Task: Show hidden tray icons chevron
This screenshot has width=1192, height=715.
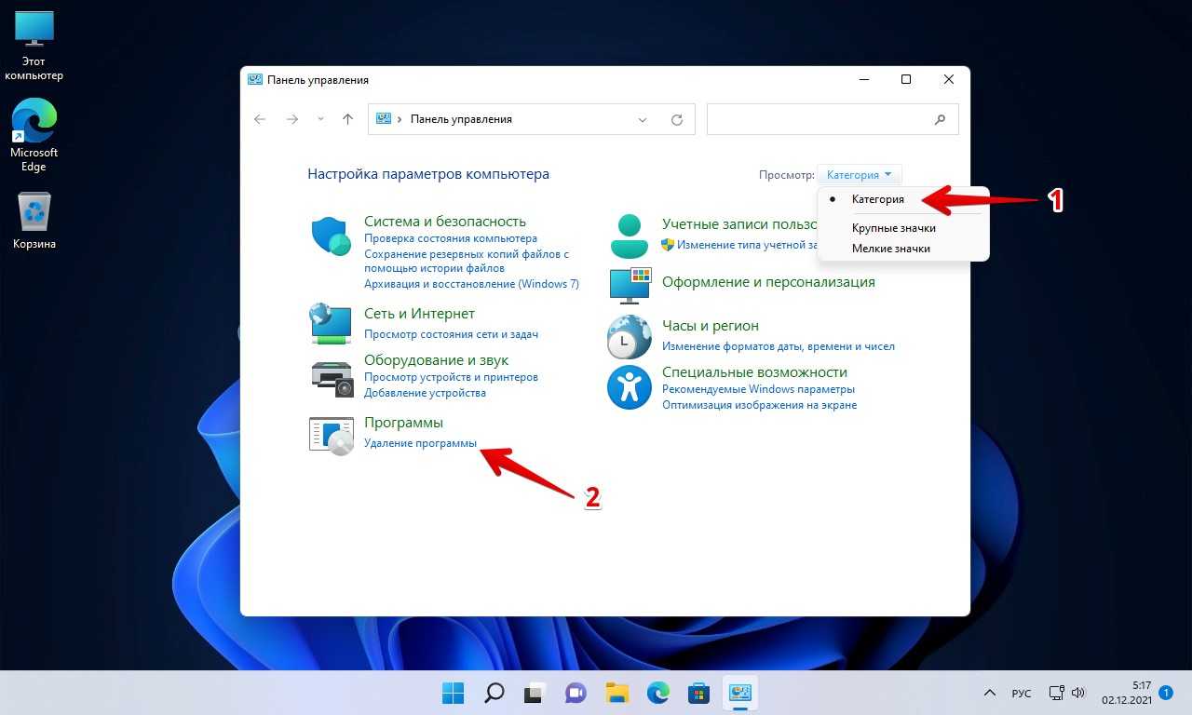Action: click(x=990, y=693)
